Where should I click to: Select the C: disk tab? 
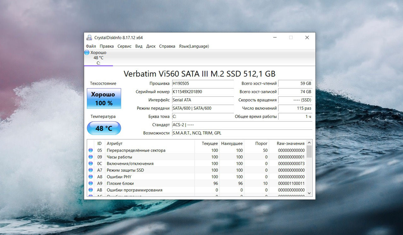coord(98,58)
